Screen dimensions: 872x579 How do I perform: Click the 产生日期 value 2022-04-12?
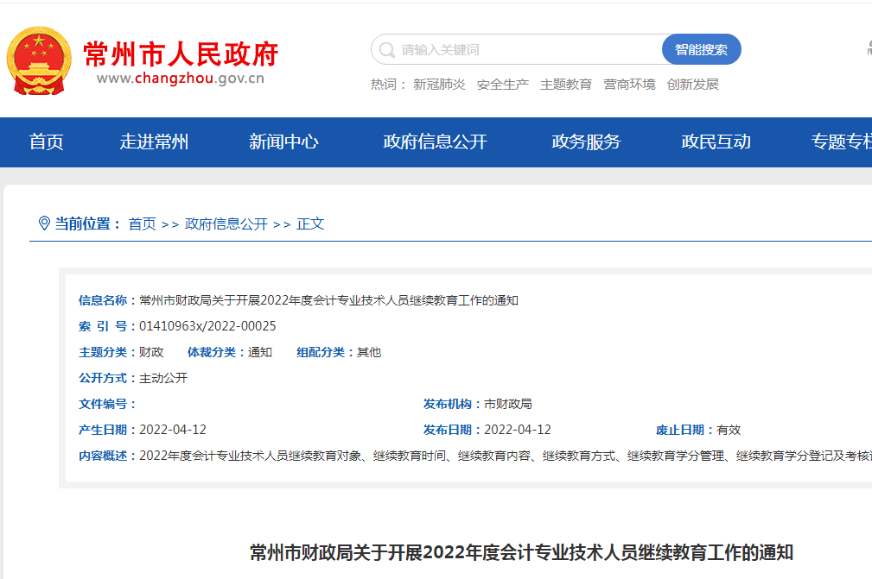(x=172, y=430)
